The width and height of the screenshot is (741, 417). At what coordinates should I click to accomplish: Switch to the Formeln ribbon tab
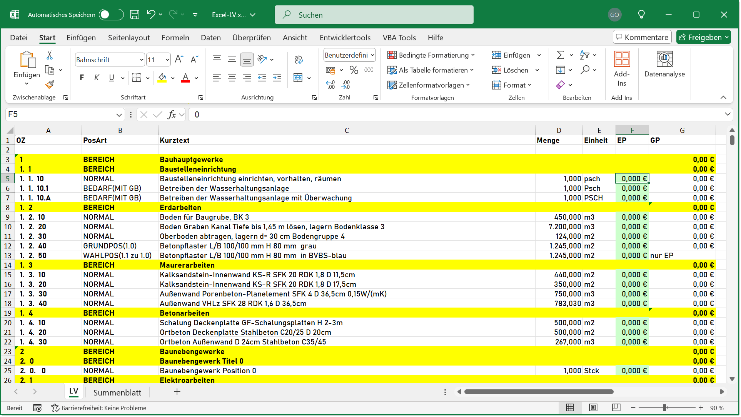click(175, 38)
